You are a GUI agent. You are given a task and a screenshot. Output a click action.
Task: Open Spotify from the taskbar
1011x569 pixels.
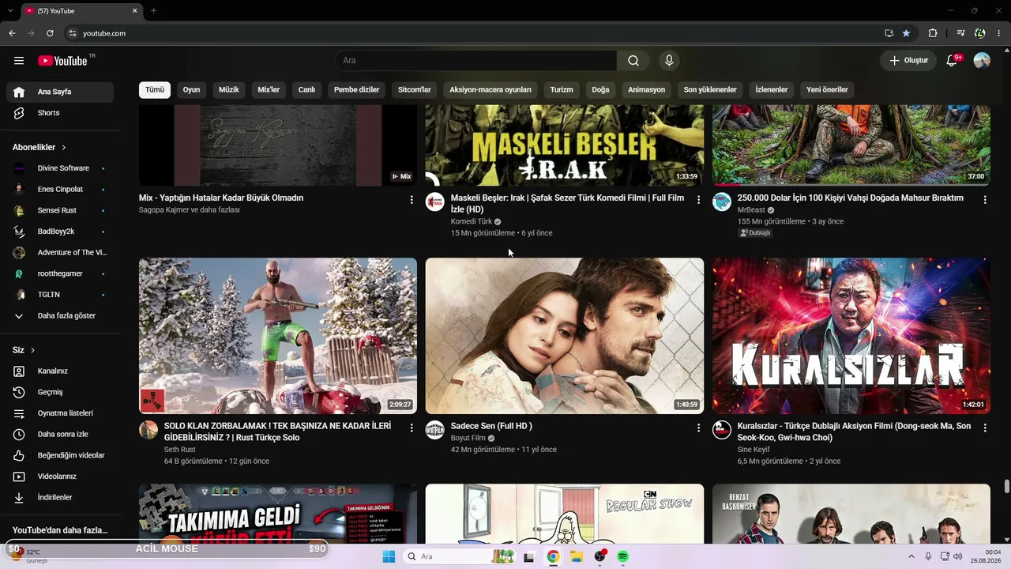pyautogui.click(x=623, y=556)
